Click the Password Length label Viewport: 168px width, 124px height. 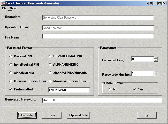115,60
